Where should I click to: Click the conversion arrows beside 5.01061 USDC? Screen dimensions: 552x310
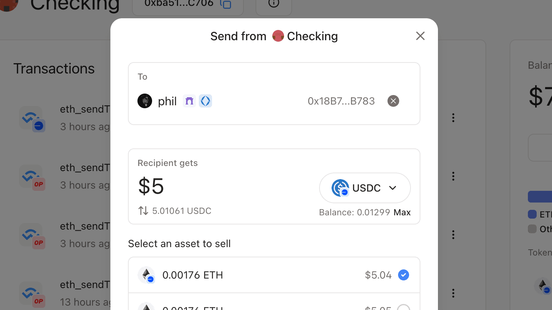click(x=143, y=211)
